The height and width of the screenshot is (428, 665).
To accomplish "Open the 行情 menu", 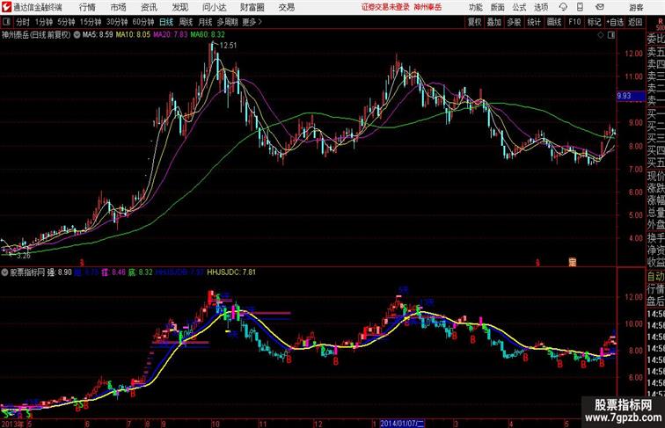I will (87, 7).
